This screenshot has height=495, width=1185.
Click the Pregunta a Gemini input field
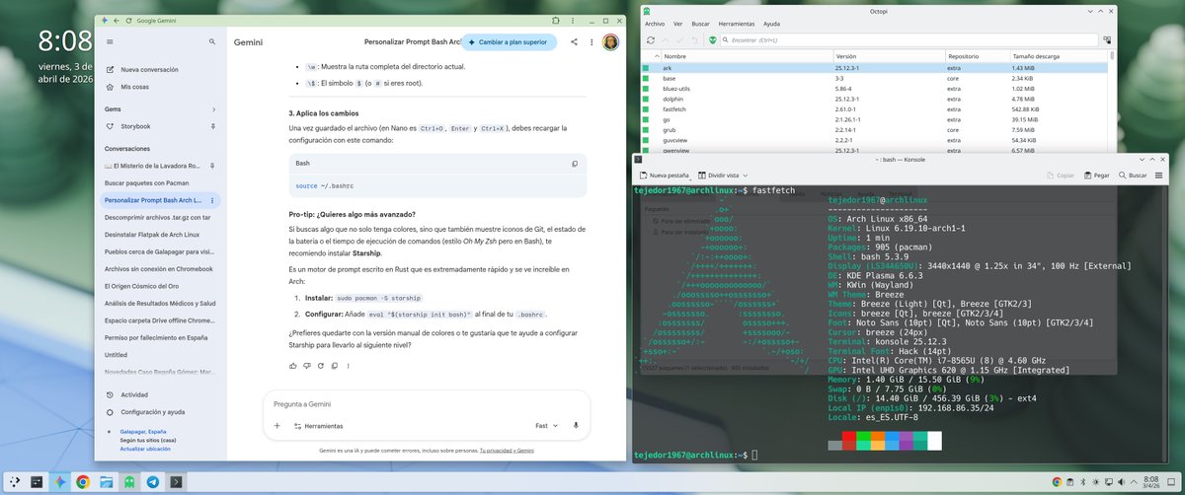(427, 404)
